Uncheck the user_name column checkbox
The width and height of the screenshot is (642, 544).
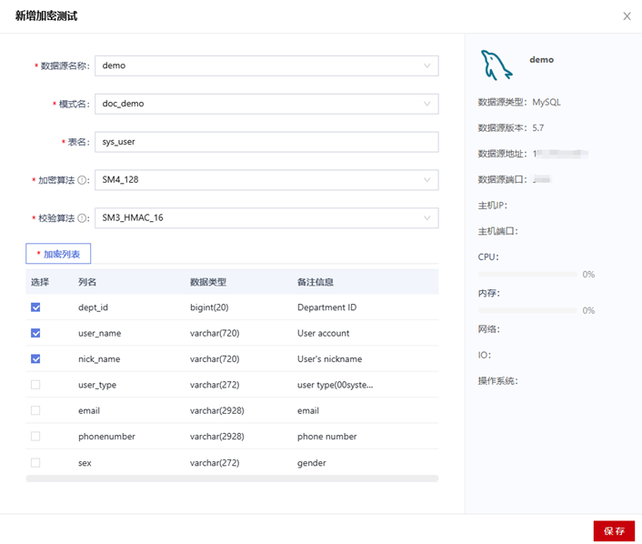tap(35, 333)
